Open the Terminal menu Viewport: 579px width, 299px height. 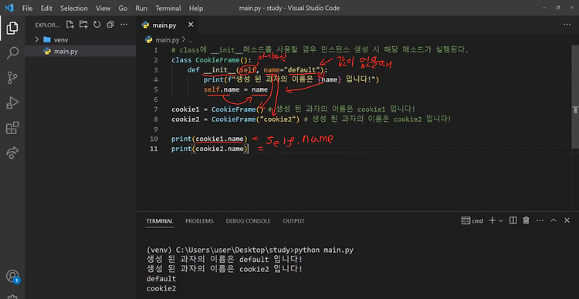(x=168, y=8)
